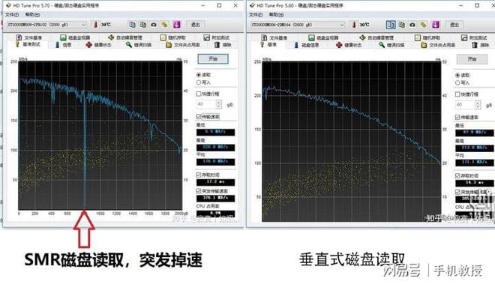Select 写入 radio in HD Tune 5.70
This screenshot has width=495, height=284.
point(199,82)
